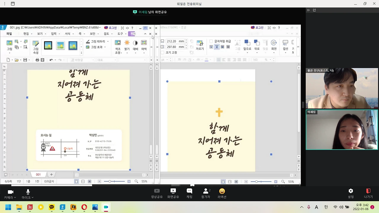This screenshot has width=379, height=213.
Task: Open the 편집 menu
Action: coord(26,34)
